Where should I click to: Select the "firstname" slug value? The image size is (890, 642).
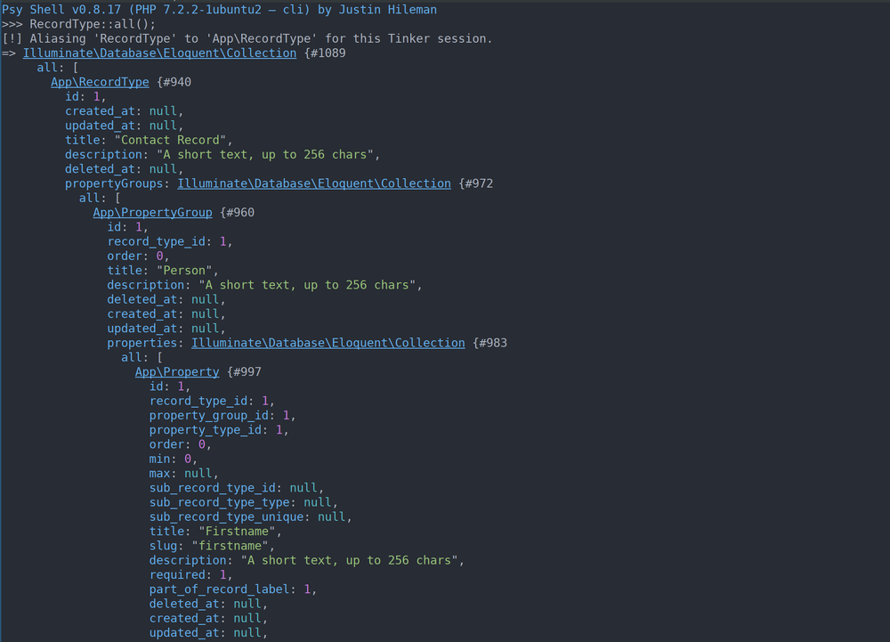tap(230, 546)
